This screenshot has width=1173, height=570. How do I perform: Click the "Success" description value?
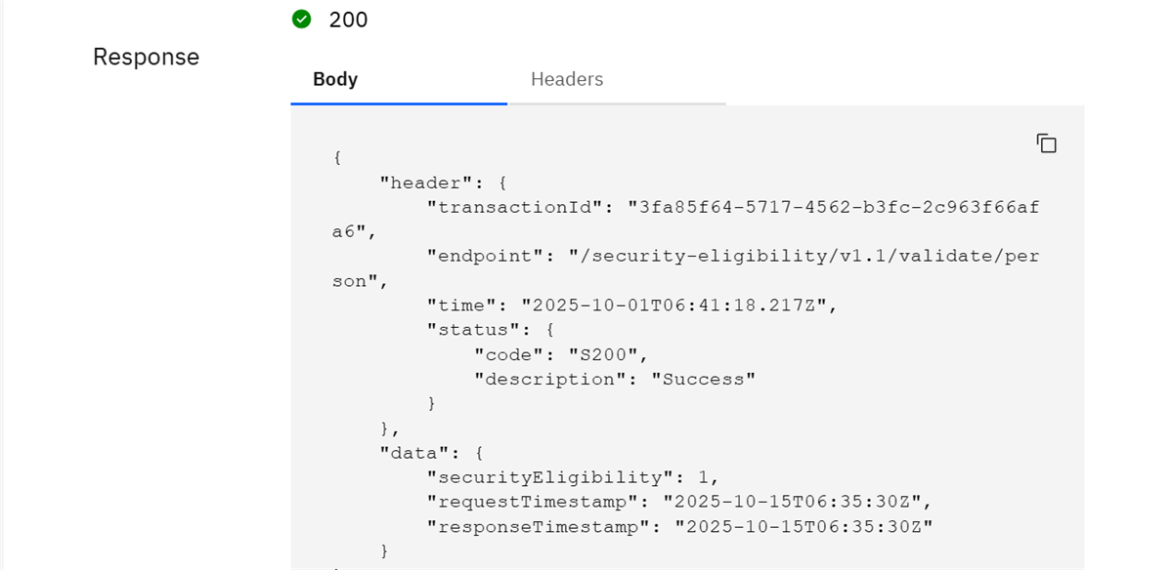click(x=704, y=379)
